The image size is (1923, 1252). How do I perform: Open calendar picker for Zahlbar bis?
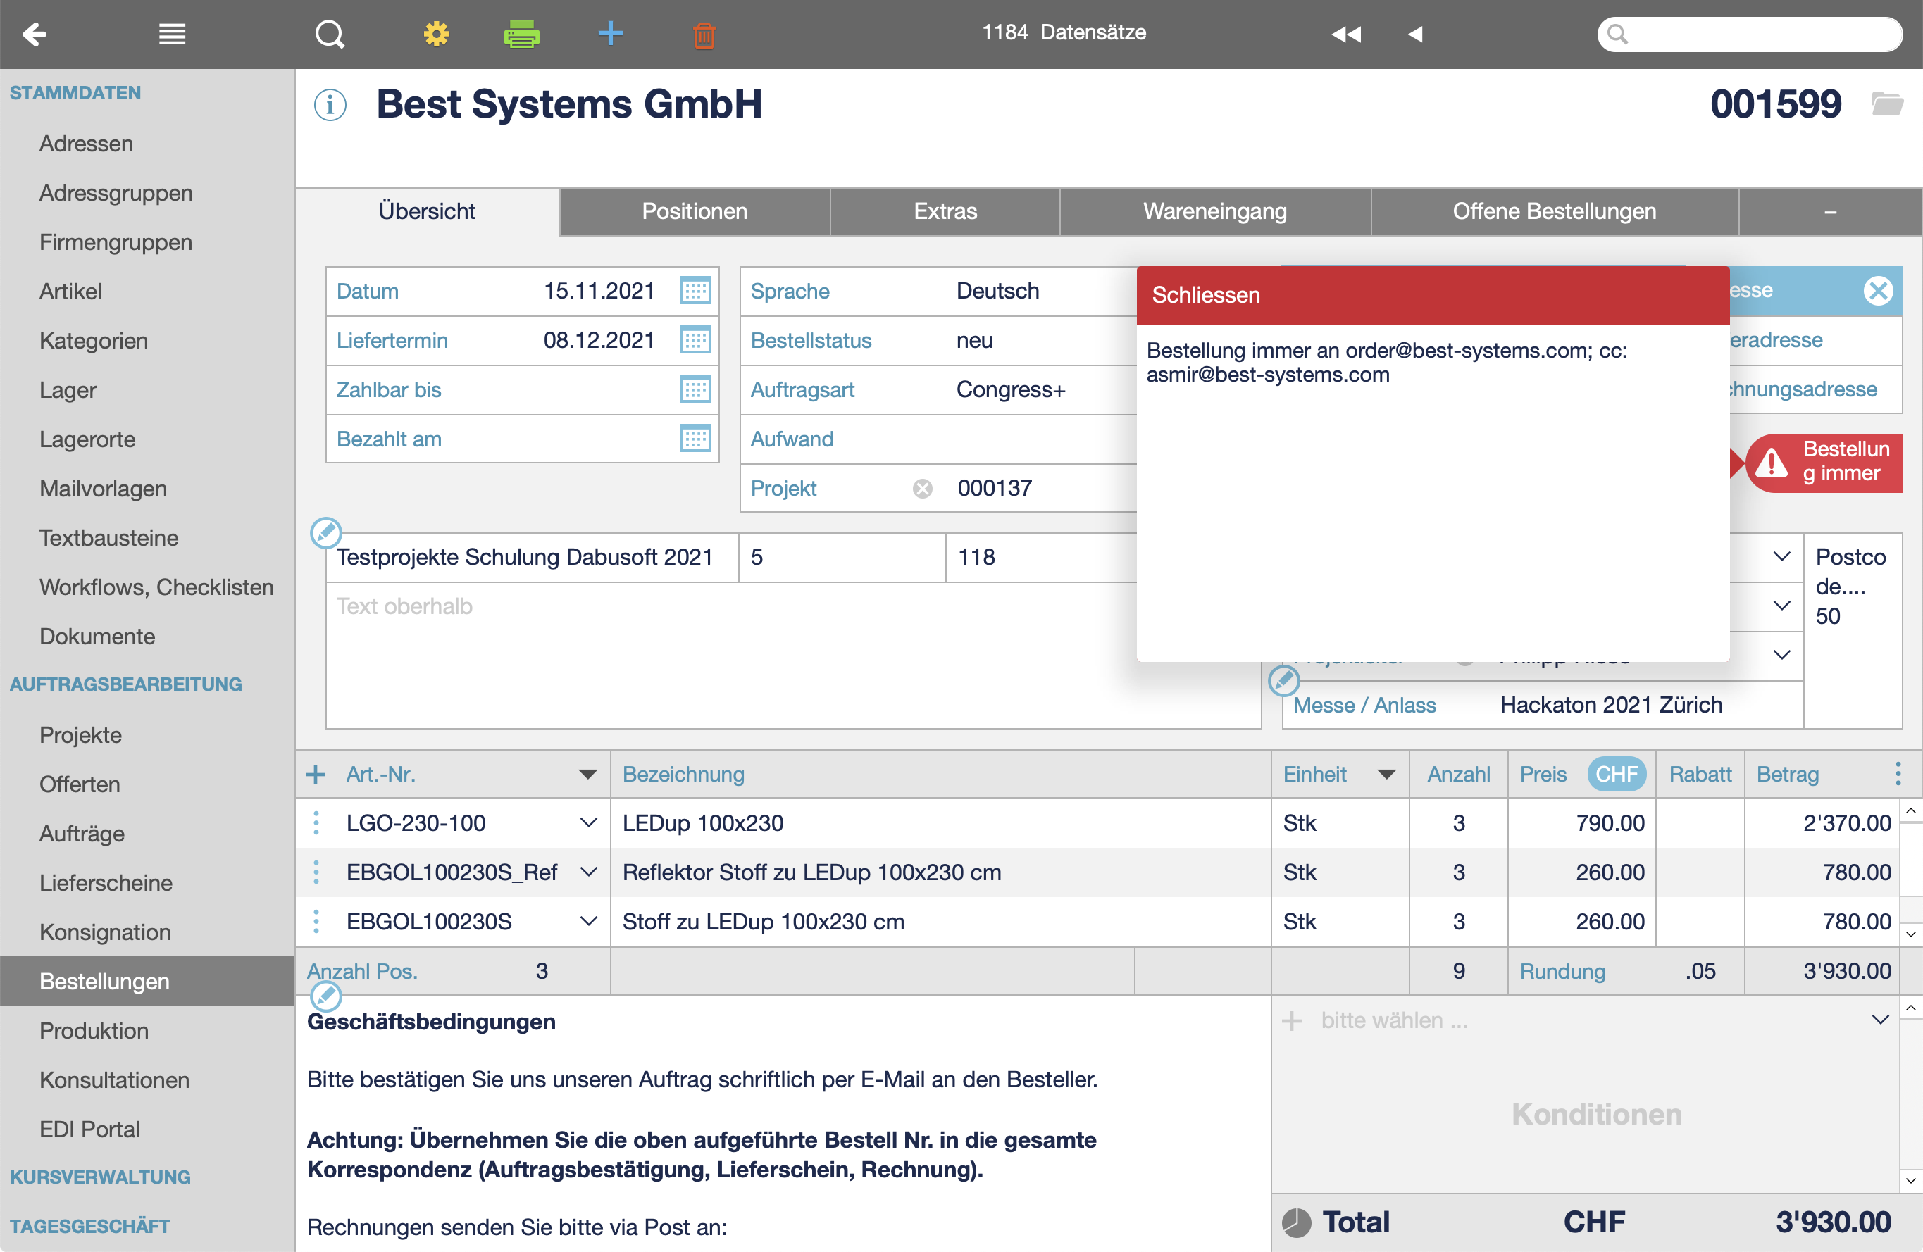pyautogui.click(x=695, y=389)
